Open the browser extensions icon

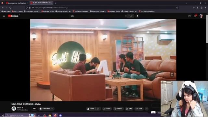click(x=201, y=8)
